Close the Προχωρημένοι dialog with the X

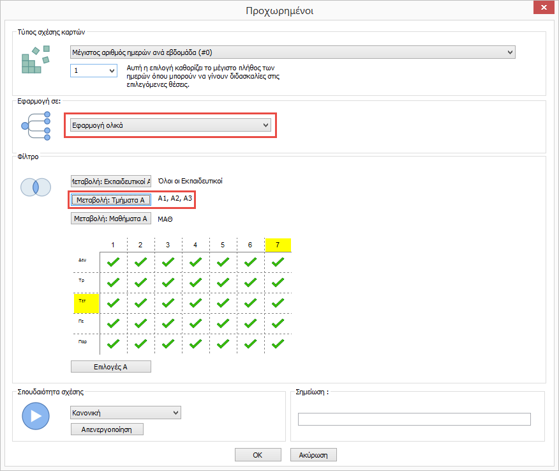[543, 8]
